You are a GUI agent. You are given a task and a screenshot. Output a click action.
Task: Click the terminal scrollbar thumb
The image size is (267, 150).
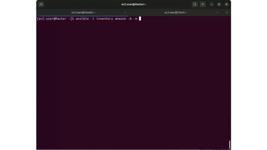click(x=230, y=145)
